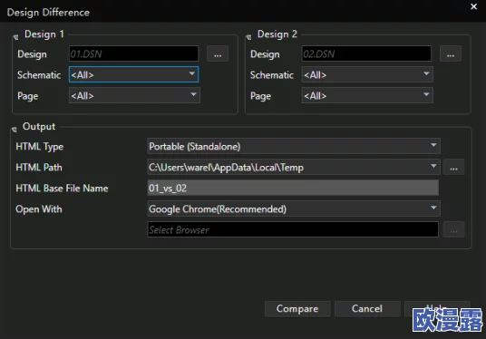Image resolution: width=486 pixels, height=339 pixels.
Task: Click the Select Browser browse button
Action: click(453, 229)
